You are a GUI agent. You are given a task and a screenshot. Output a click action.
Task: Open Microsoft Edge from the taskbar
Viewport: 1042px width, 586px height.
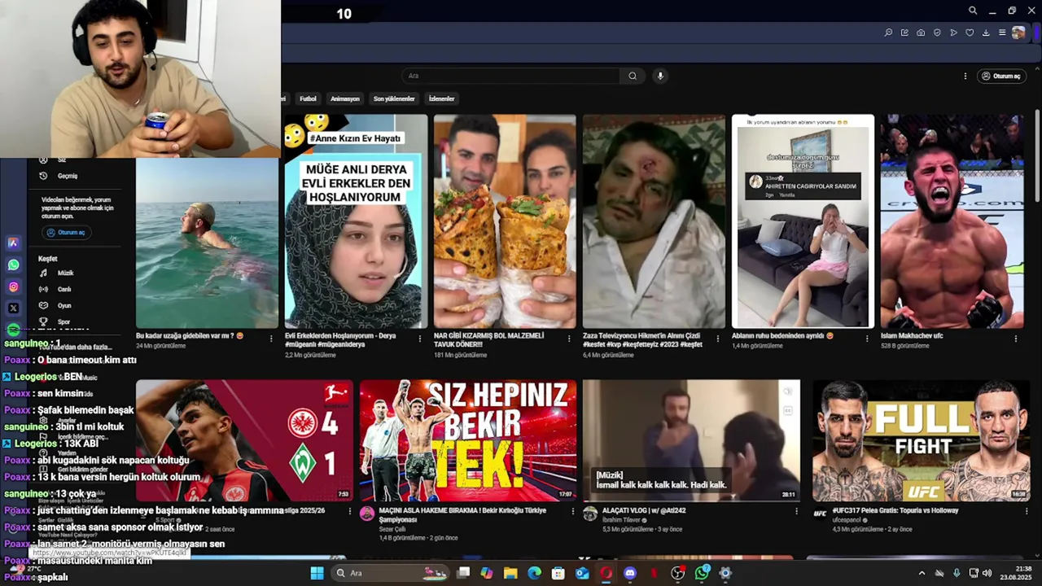pos(534,573)
